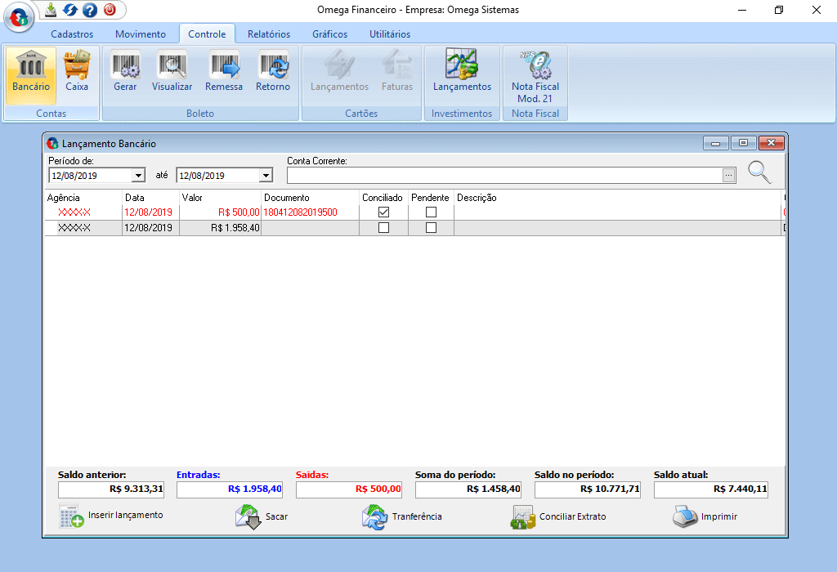Expand the Período de start date dropdown
Viewport: 837px width, 572px height.
(138, 175)
